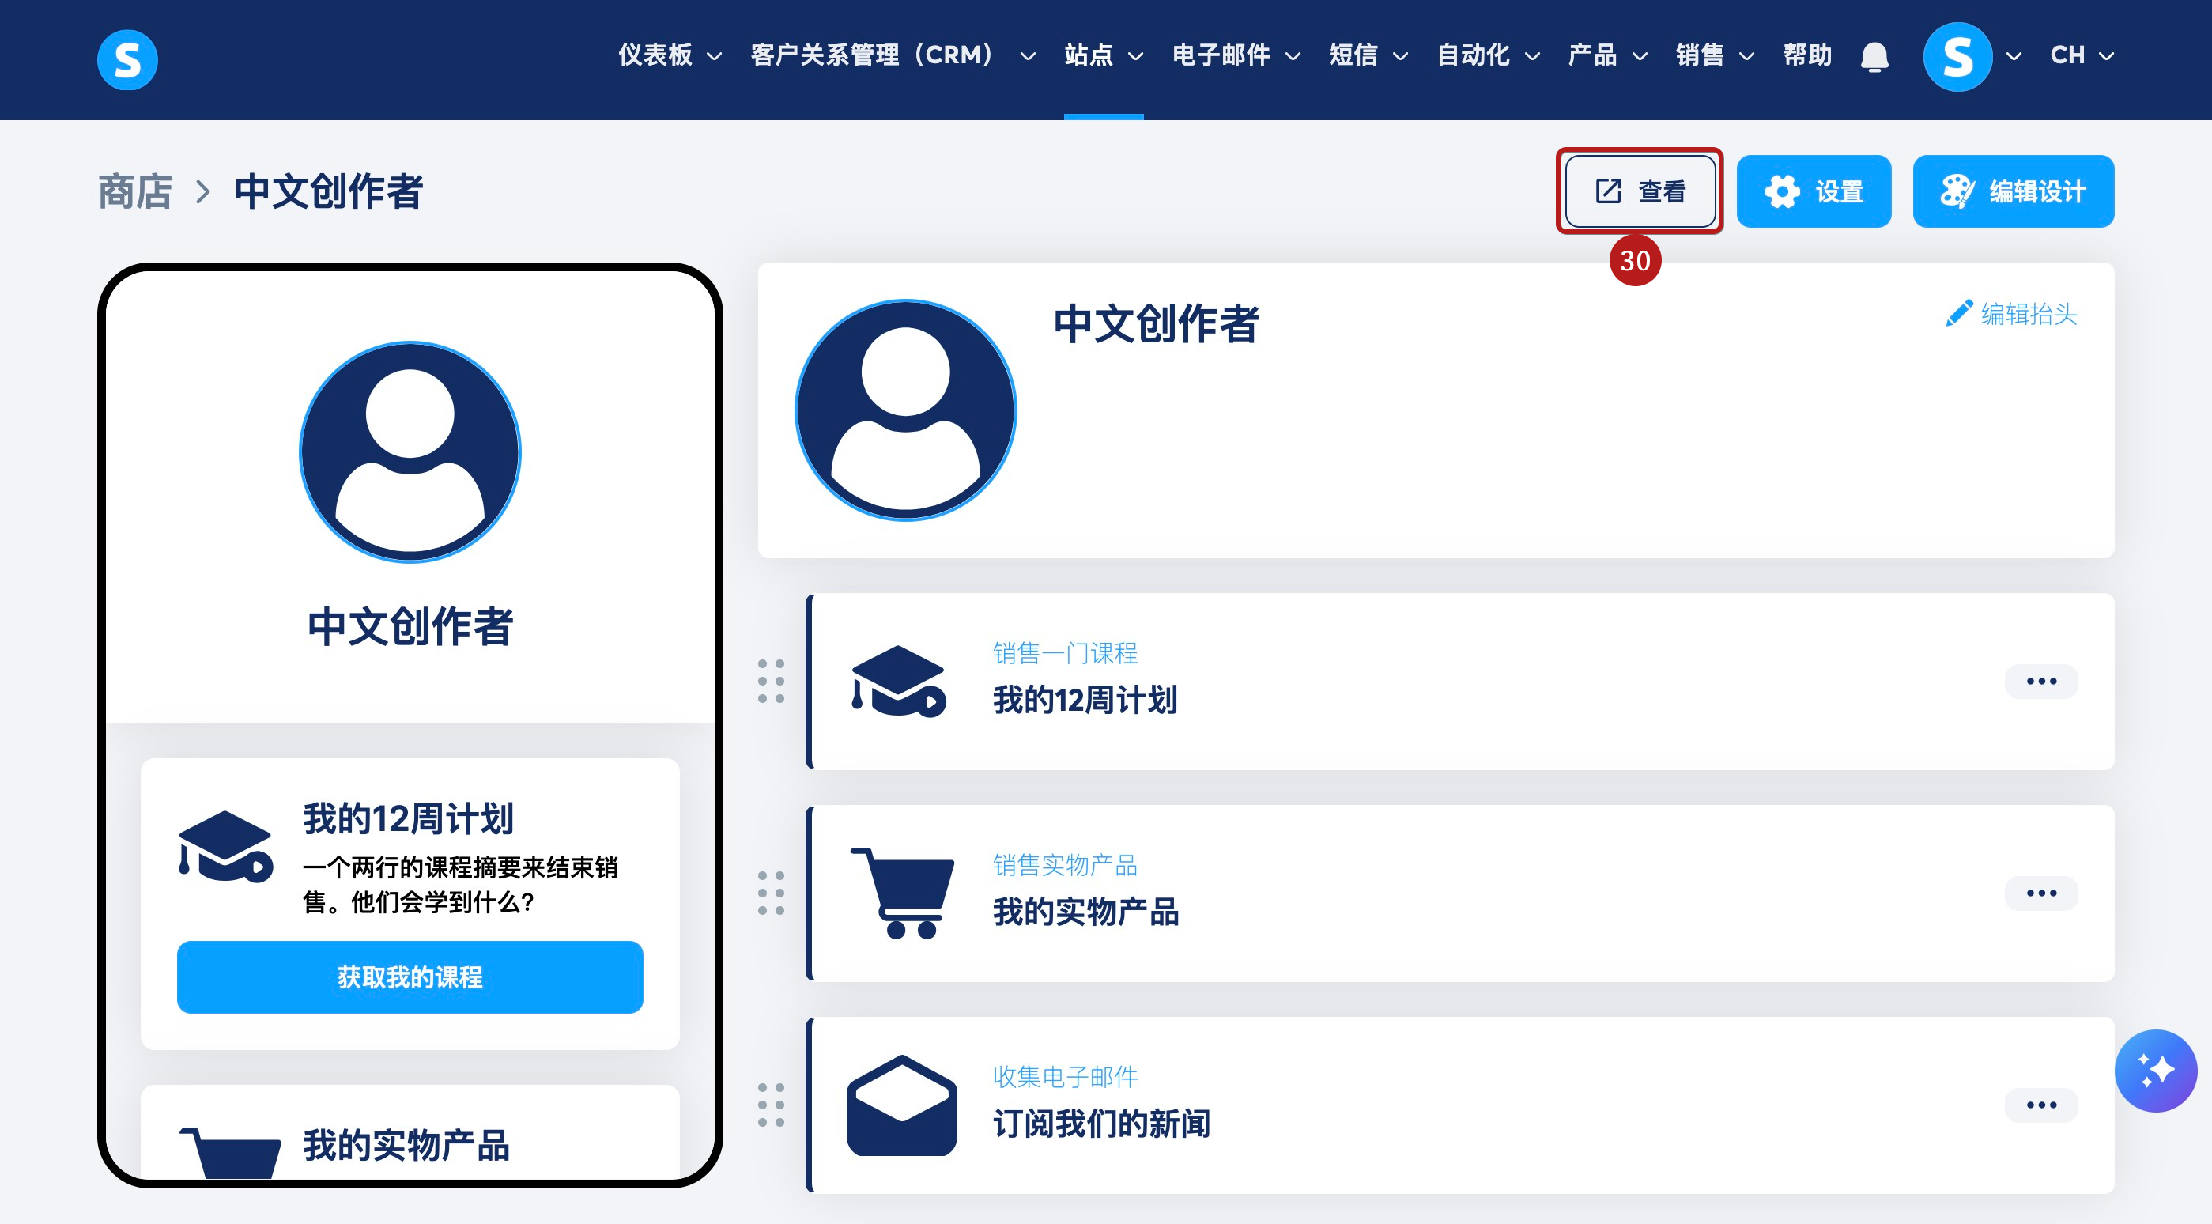The image size is (2212, 1224).
Task: Open the AI assistant sparkle button
Action: 2154,1071
